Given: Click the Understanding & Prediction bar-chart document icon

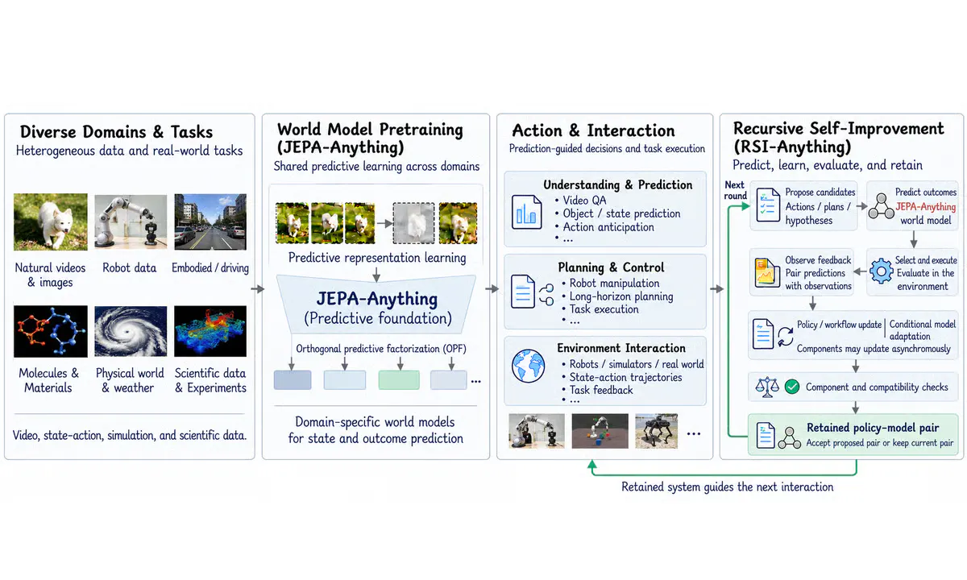Looking at the screenshot, I should [x=527, y=212].
